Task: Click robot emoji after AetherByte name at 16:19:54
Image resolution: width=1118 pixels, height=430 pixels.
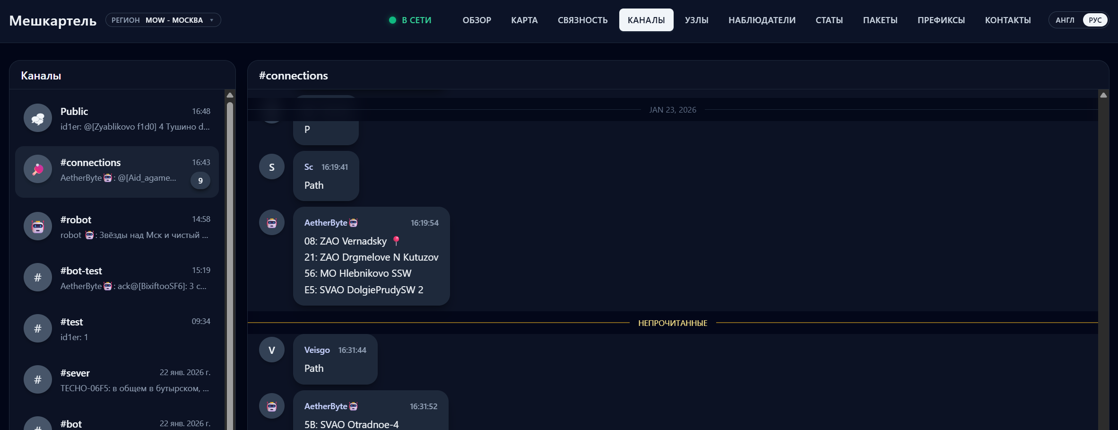Action: pyautogui.click(x=353, y=223)
